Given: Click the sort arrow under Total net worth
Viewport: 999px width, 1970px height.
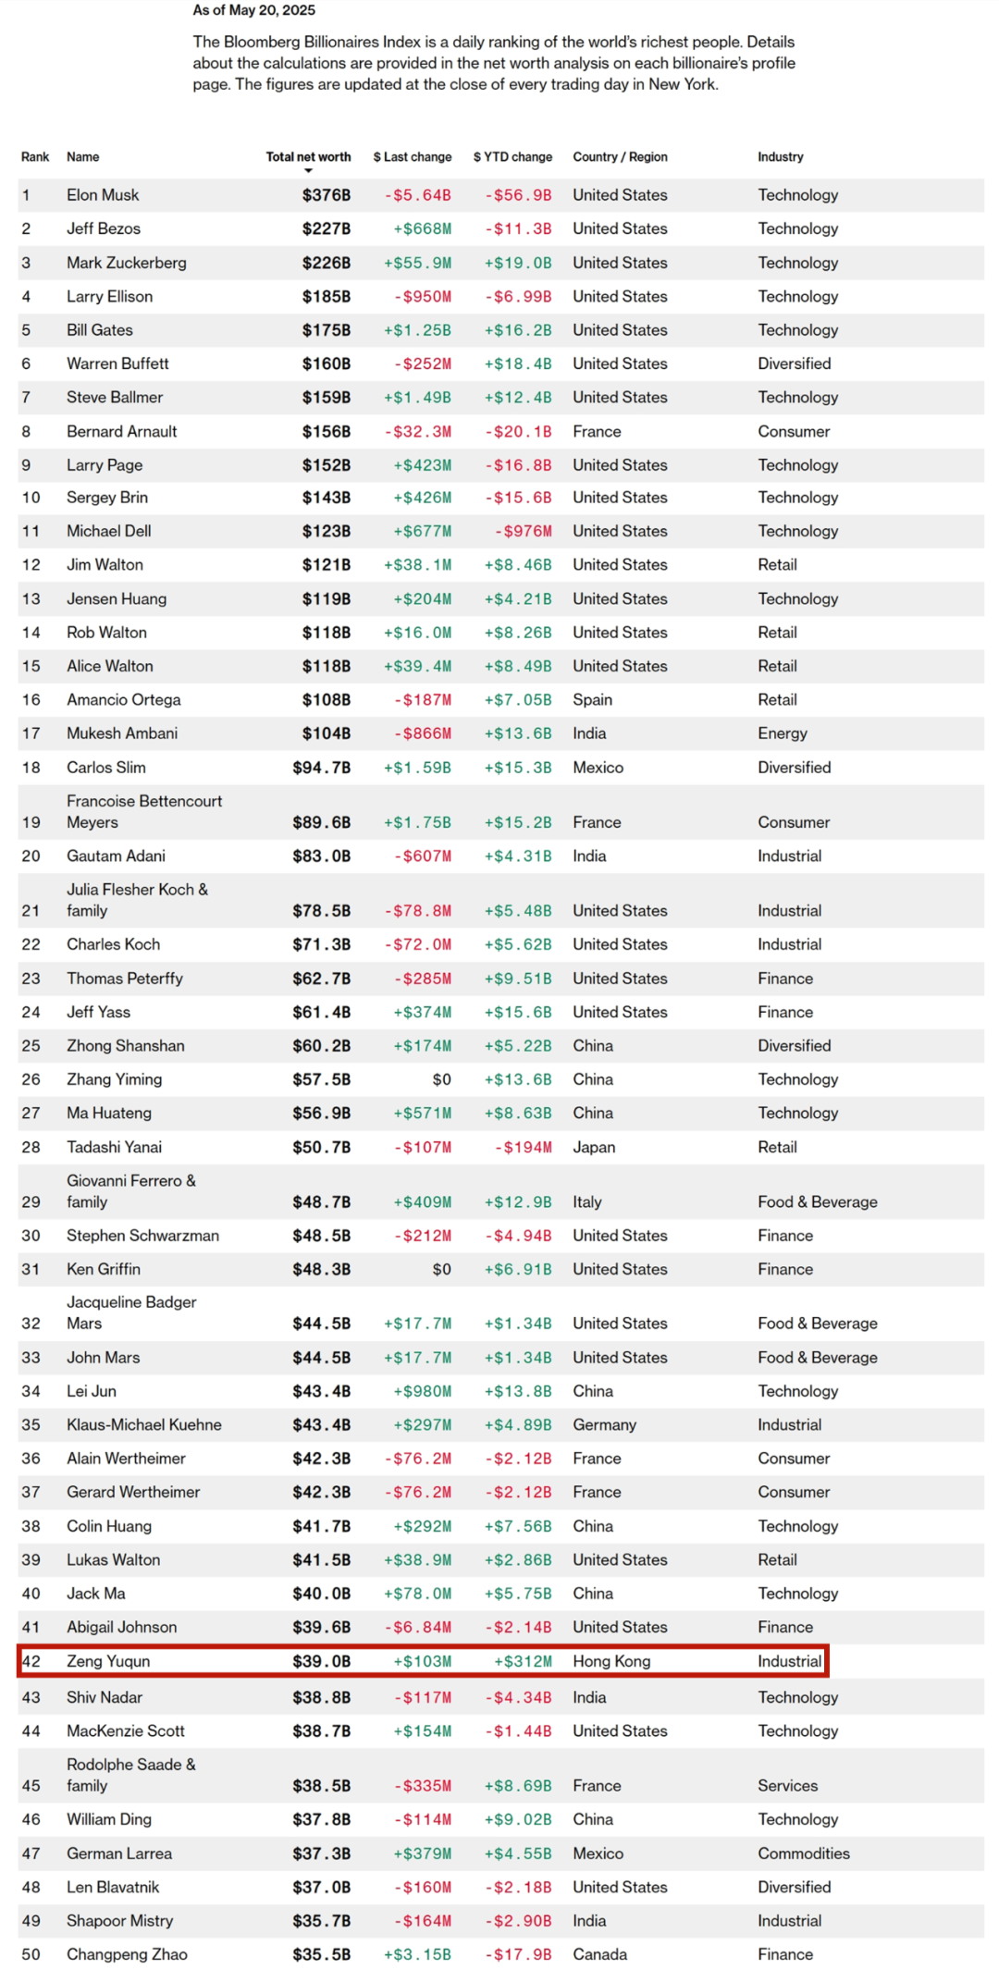Looking at the screenshot, I should coord(308,171).
